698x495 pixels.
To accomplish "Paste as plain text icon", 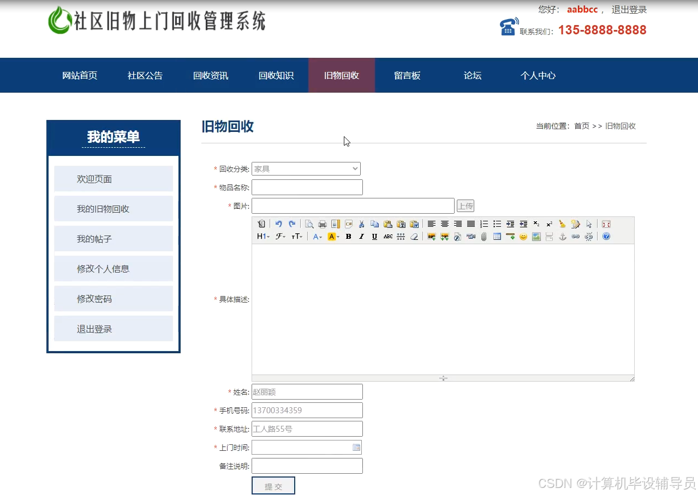I will [401, 224].
